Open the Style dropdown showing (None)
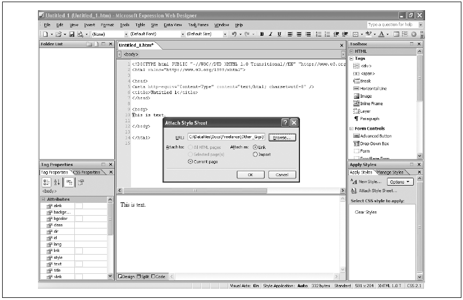This screenshot has height=300, width=463. [x=126, y=34]
